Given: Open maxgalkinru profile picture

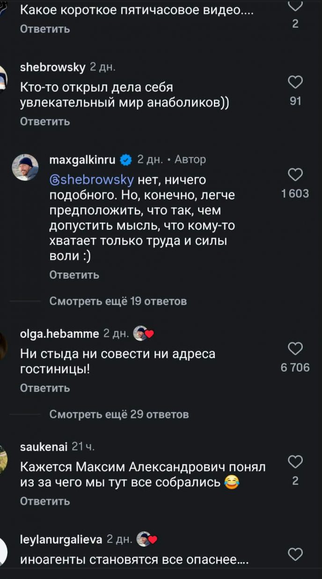Looking at the screenshot, I should point(25,168).
